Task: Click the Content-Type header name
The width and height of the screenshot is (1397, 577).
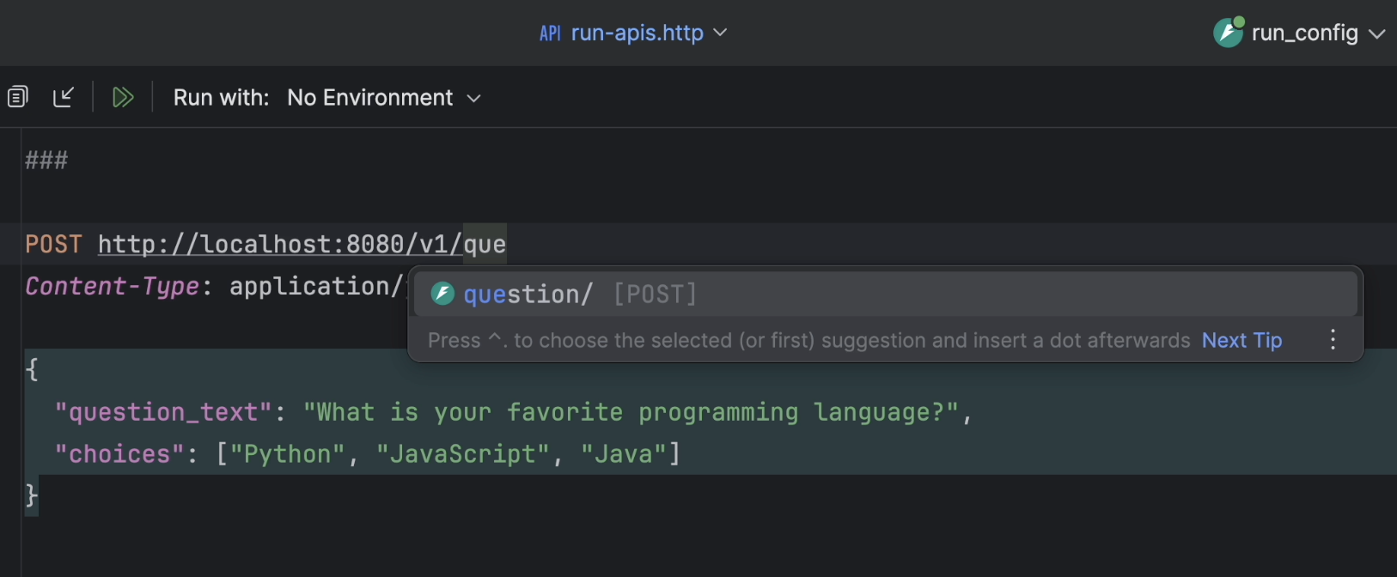Action: click(x=113, y=286)
